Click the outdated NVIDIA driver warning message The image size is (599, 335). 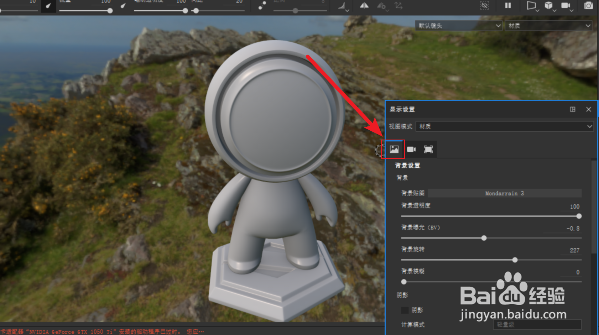point(102,332)
